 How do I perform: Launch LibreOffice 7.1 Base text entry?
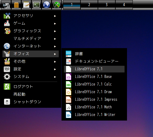[x=93, y=77]
